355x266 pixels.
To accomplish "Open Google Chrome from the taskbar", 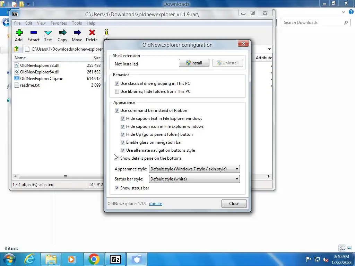I will pos(94,259).
